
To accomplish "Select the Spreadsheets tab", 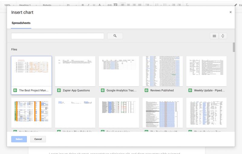I will click(21, 23).
